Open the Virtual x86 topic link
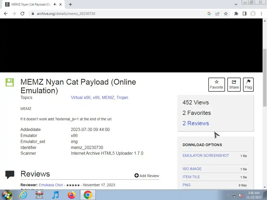The height and width of the screenshot is (200, 267). [81, 97]
